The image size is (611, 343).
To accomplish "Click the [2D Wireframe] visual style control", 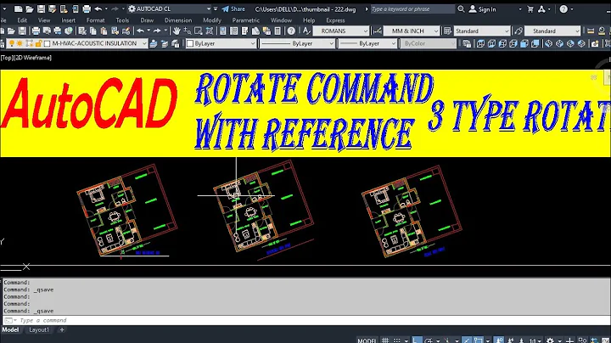I will click(33, 58).
